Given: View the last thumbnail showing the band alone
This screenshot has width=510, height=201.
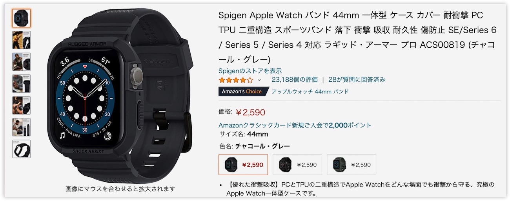Looking at the screenshot, I should 21,149.
